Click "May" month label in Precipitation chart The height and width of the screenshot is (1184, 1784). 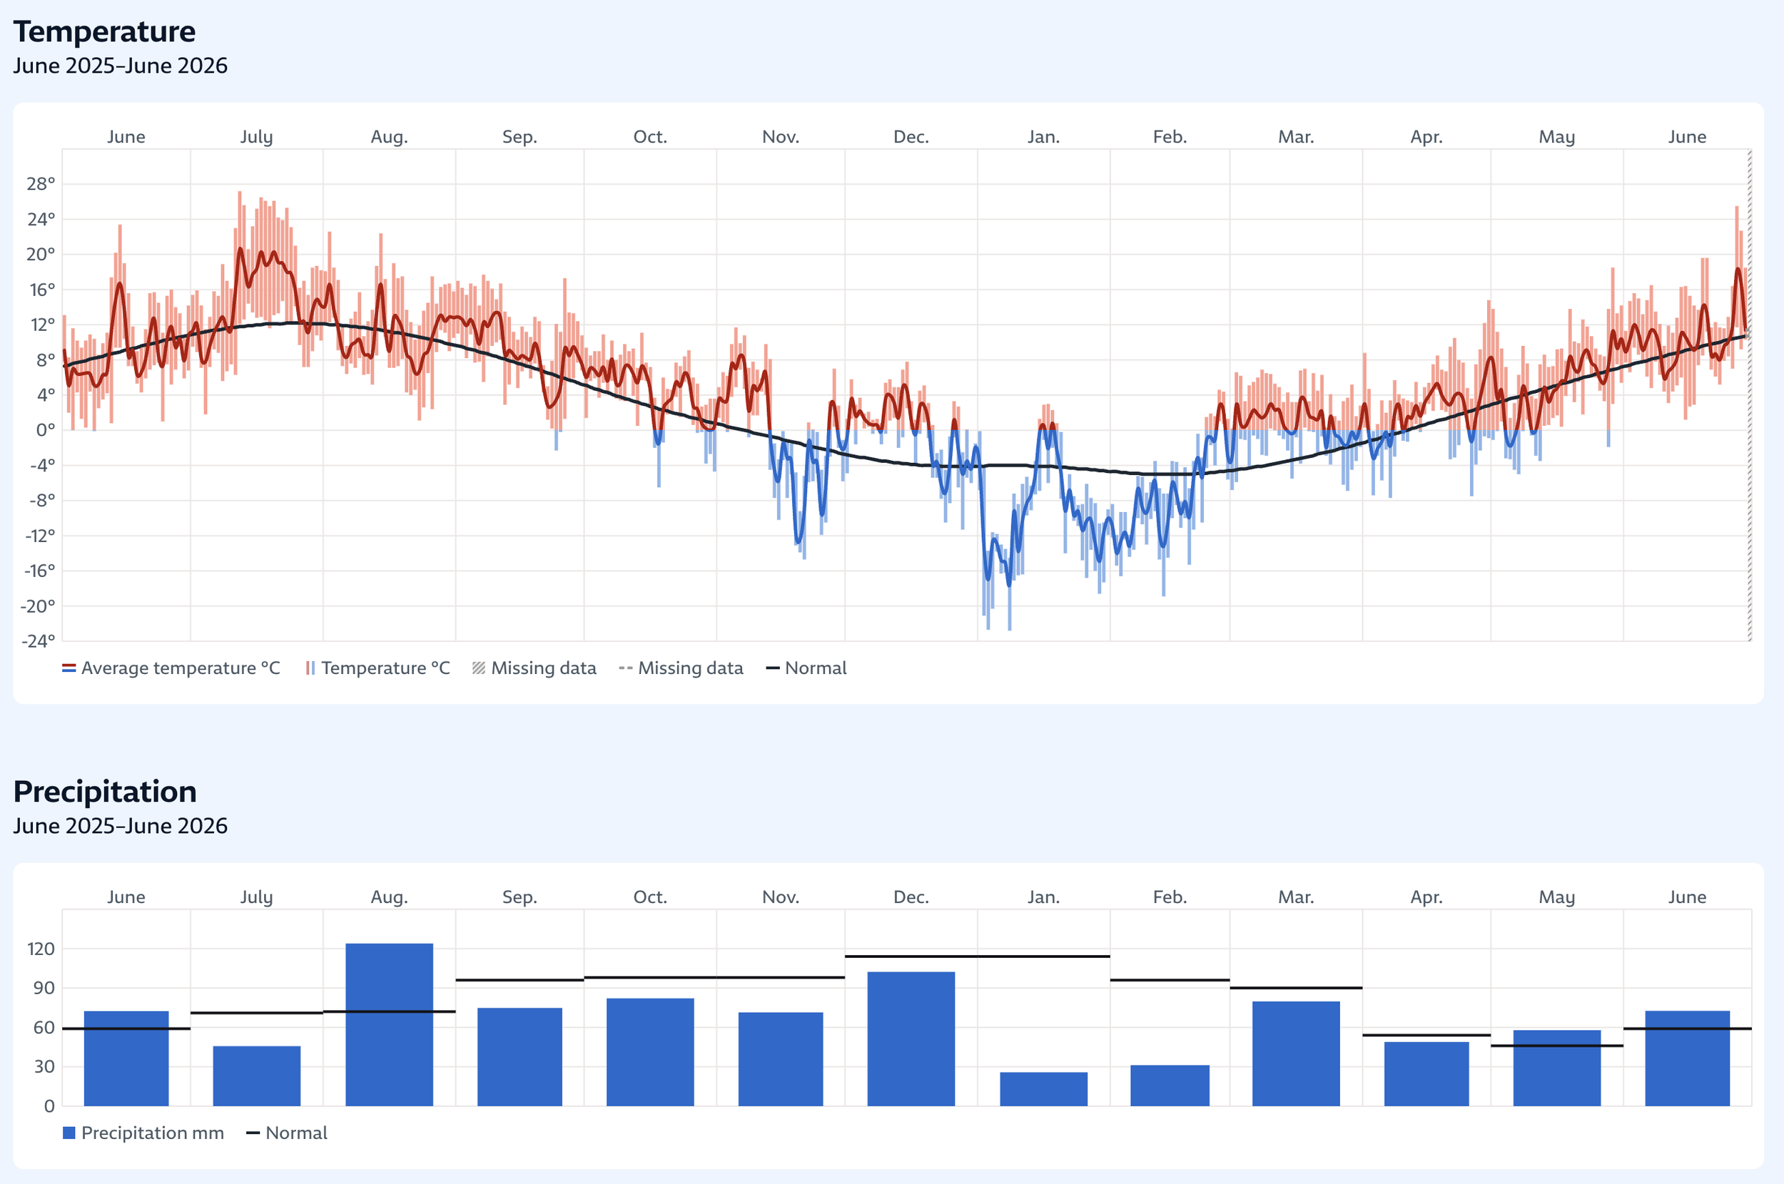(1557, 897)
